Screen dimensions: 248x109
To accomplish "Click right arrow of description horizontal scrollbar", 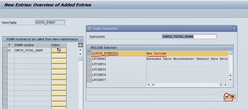I will click(226, 85).
